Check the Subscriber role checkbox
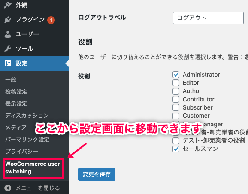The height and width of the screenshot is (194, 248). (176, 107)
